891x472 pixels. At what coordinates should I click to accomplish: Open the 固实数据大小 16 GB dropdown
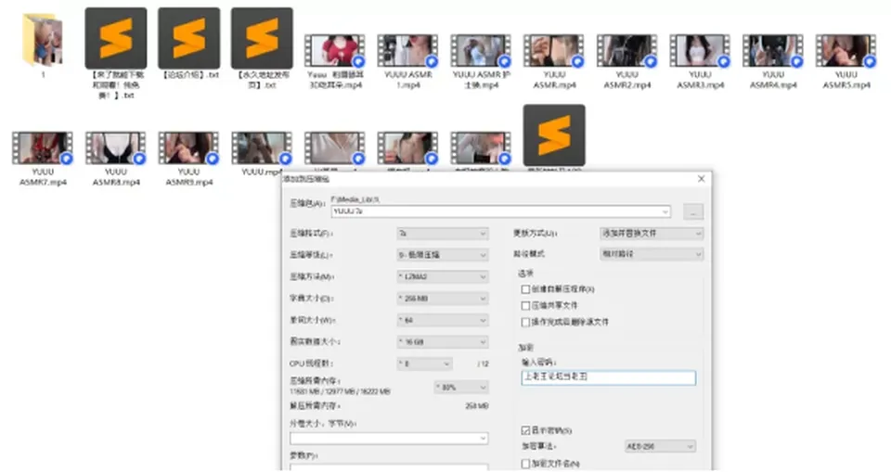(x=442, y=342)
